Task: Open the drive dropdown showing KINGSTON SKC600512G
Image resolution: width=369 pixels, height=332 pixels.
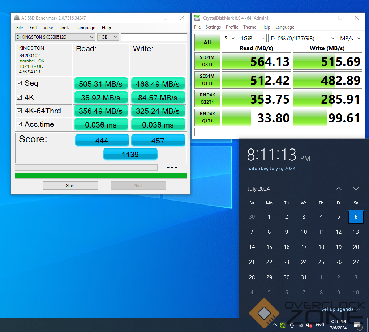Action: (x=55, y=37)
